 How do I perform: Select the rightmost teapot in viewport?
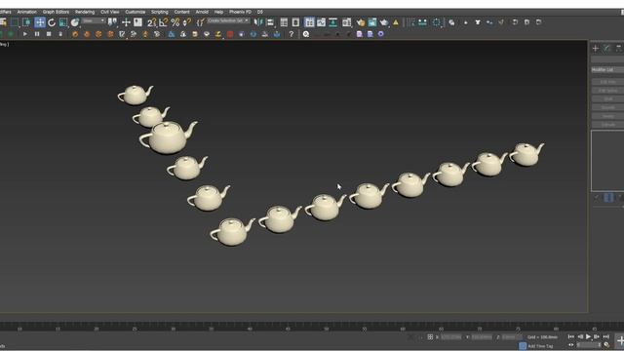pyautogui.click(x=526, y=154)
